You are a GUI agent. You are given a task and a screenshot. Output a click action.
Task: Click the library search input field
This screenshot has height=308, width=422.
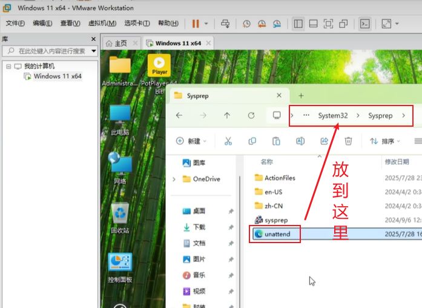pos(52,52)
